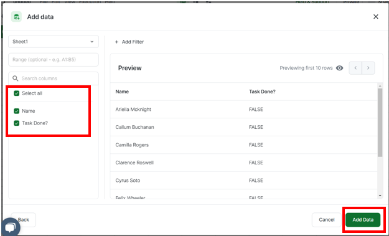Click FALSE value beside Cyrus Soto
This screenshot has width=389, height=236.
point(256,181)
